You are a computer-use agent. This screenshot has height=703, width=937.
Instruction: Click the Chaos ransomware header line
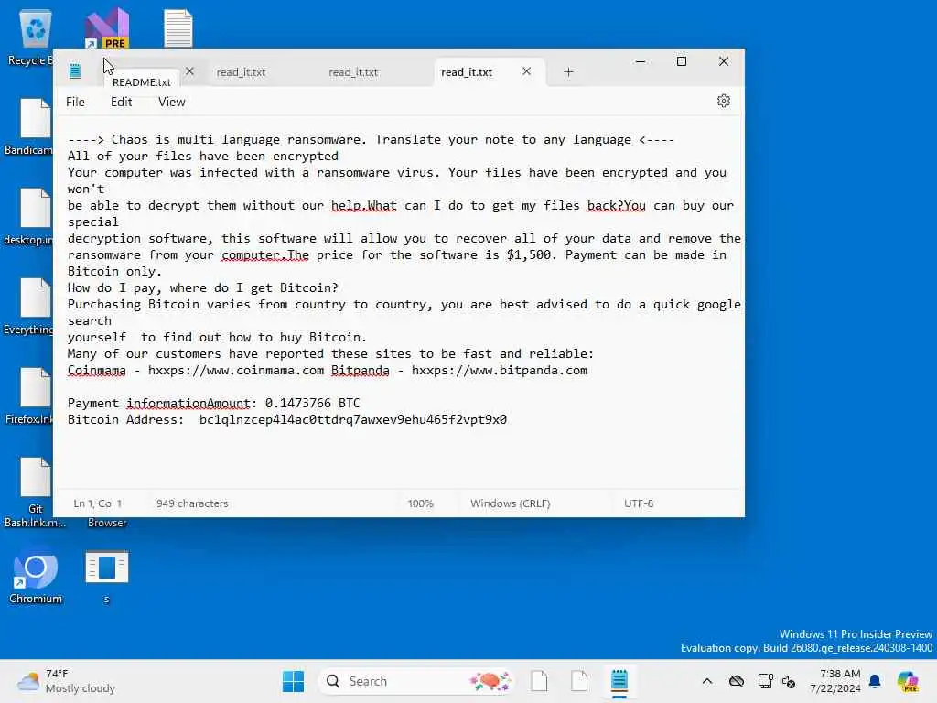pos(371,139)
